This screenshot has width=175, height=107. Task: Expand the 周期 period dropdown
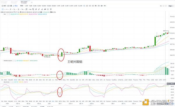click(x=22, y=6)
